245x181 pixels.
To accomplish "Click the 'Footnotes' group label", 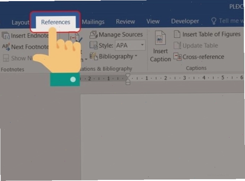I will pyautogui.click(x=13, y=69).
